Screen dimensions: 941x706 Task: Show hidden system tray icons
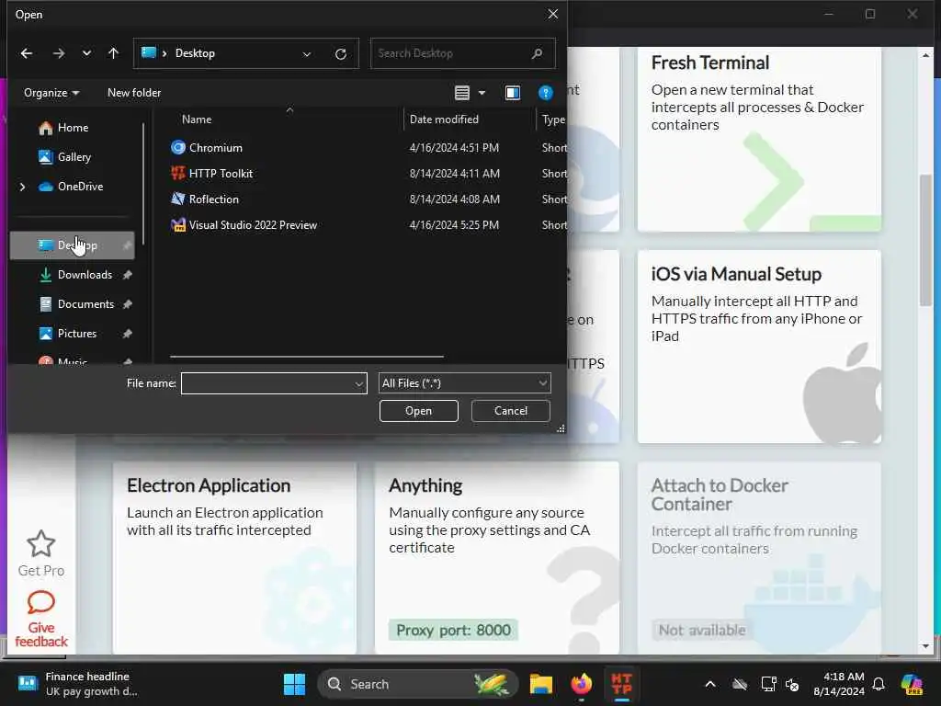coord(710,684)
